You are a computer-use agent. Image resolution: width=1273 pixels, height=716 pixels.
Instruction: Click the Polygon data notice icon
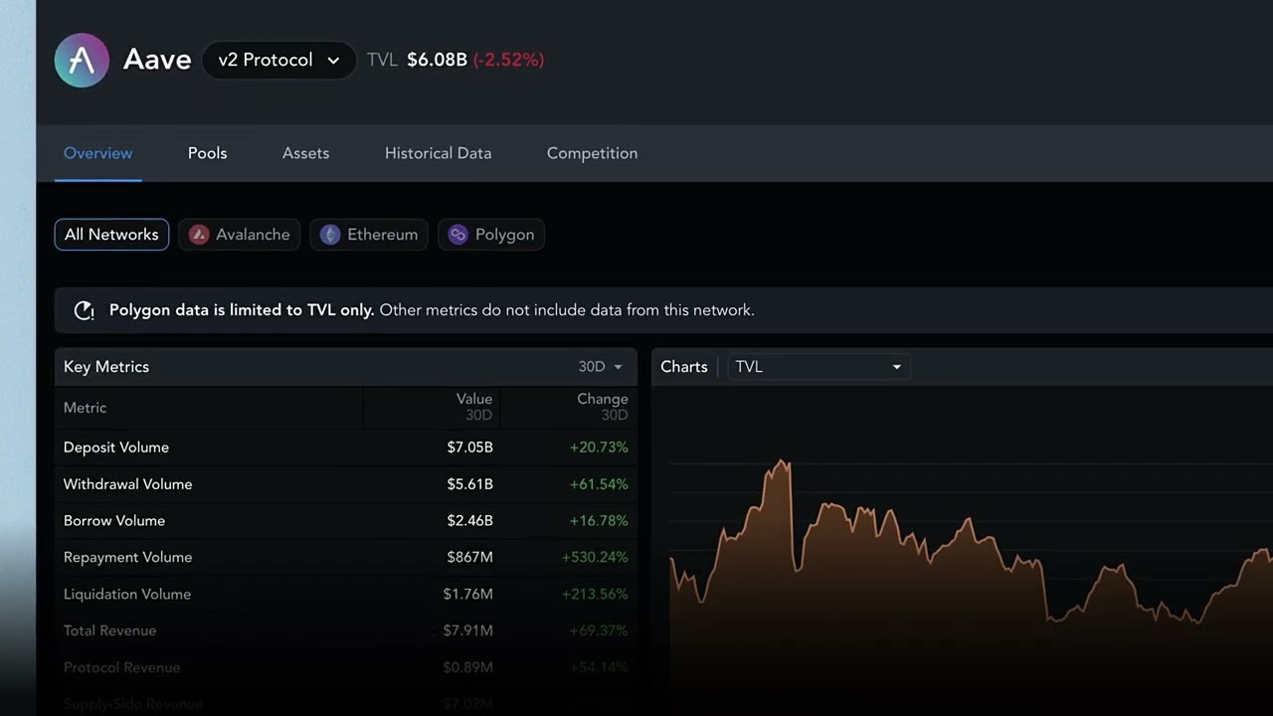pos(85,310)
